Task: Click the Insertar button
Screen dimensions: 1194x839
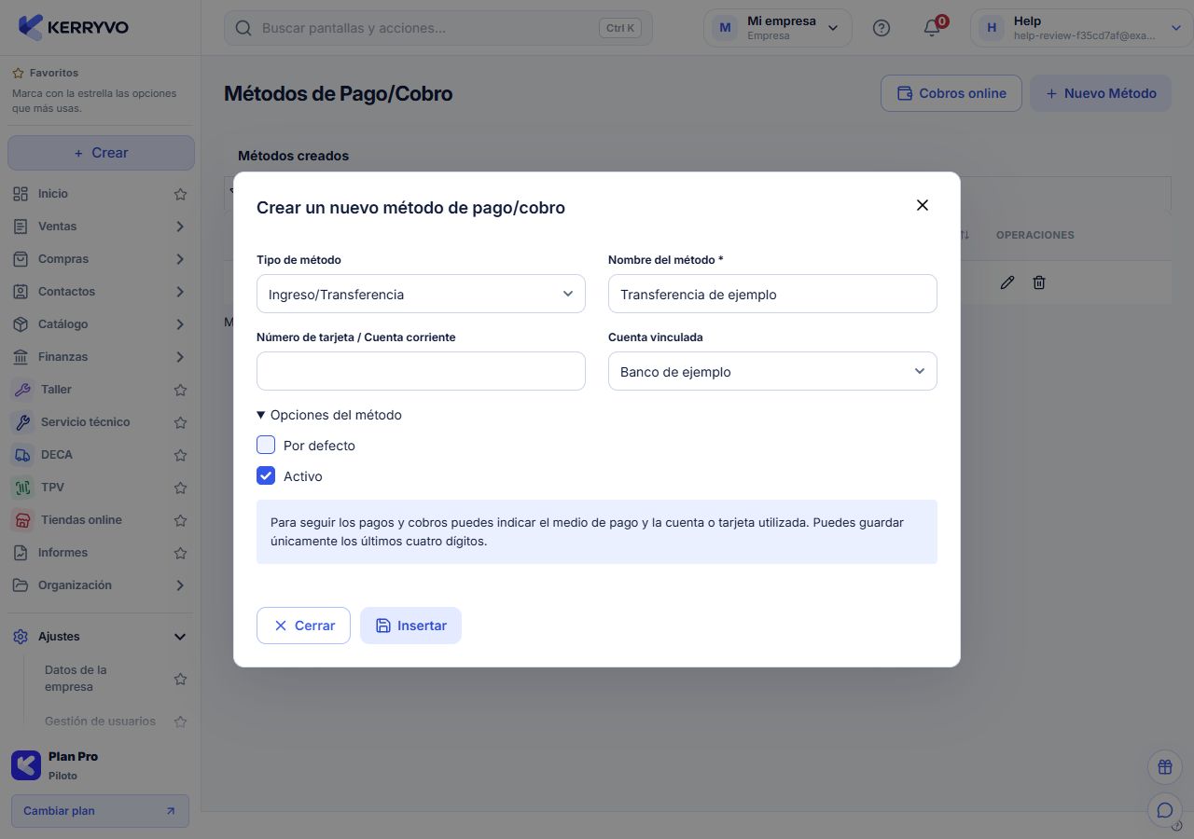Action: (x=410, y=626)
